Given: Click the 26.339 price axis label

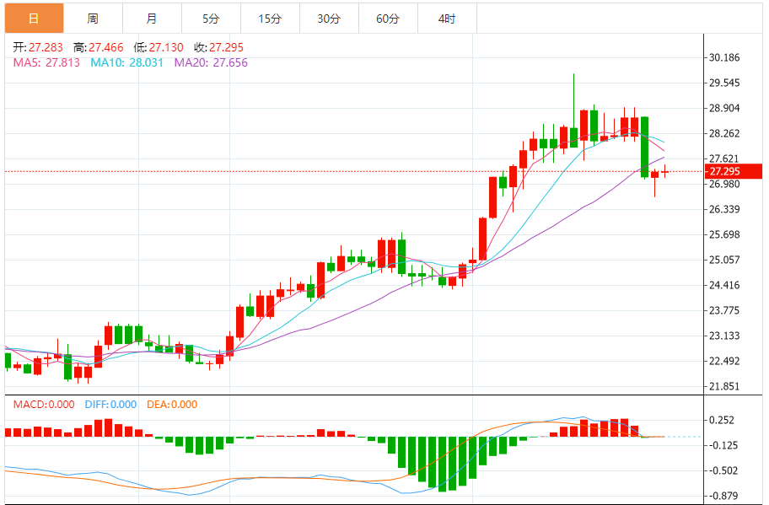Looking at the screenshot, I should click(724, 209).
